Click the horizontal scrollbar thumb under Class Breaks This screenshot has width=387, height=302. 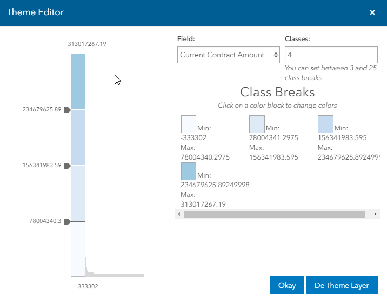pos(274,214)
